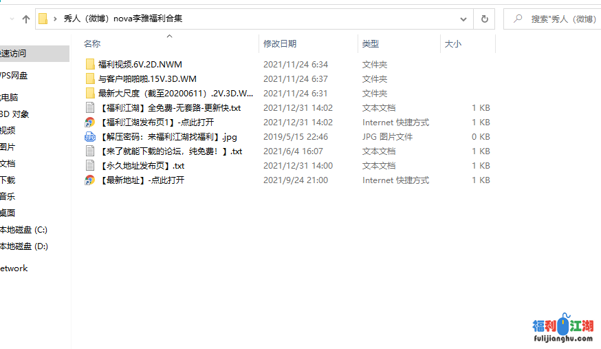This screenshot has width=601, height=349.
Task: Sort files by the 名称 column header
Action: (92, 43)
